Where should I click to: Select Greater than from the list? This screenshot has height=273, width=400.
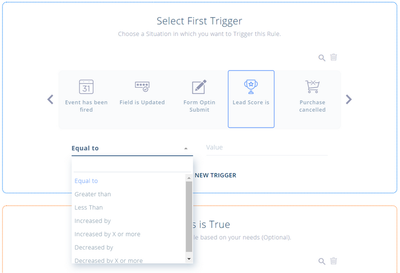pos(93,194)
